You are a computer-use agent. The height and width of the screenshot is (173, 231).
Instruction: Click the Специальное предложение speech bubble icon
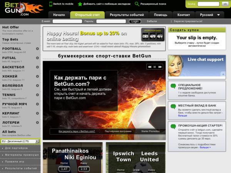[173, 86]
